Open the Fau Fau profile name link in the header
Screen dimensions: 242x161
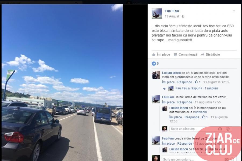(172, 11)
